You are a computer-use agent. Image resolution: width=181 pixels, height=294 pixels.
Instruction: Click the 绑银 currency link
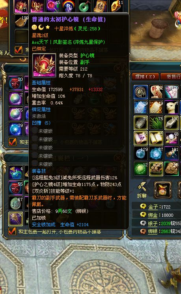click(153, 231)
